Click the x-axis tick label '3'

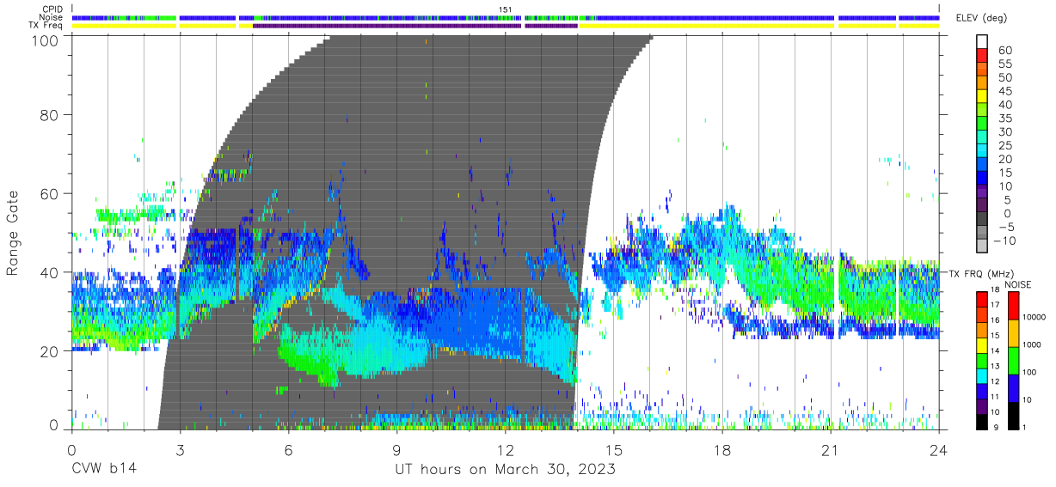click(x=180, y=449)
